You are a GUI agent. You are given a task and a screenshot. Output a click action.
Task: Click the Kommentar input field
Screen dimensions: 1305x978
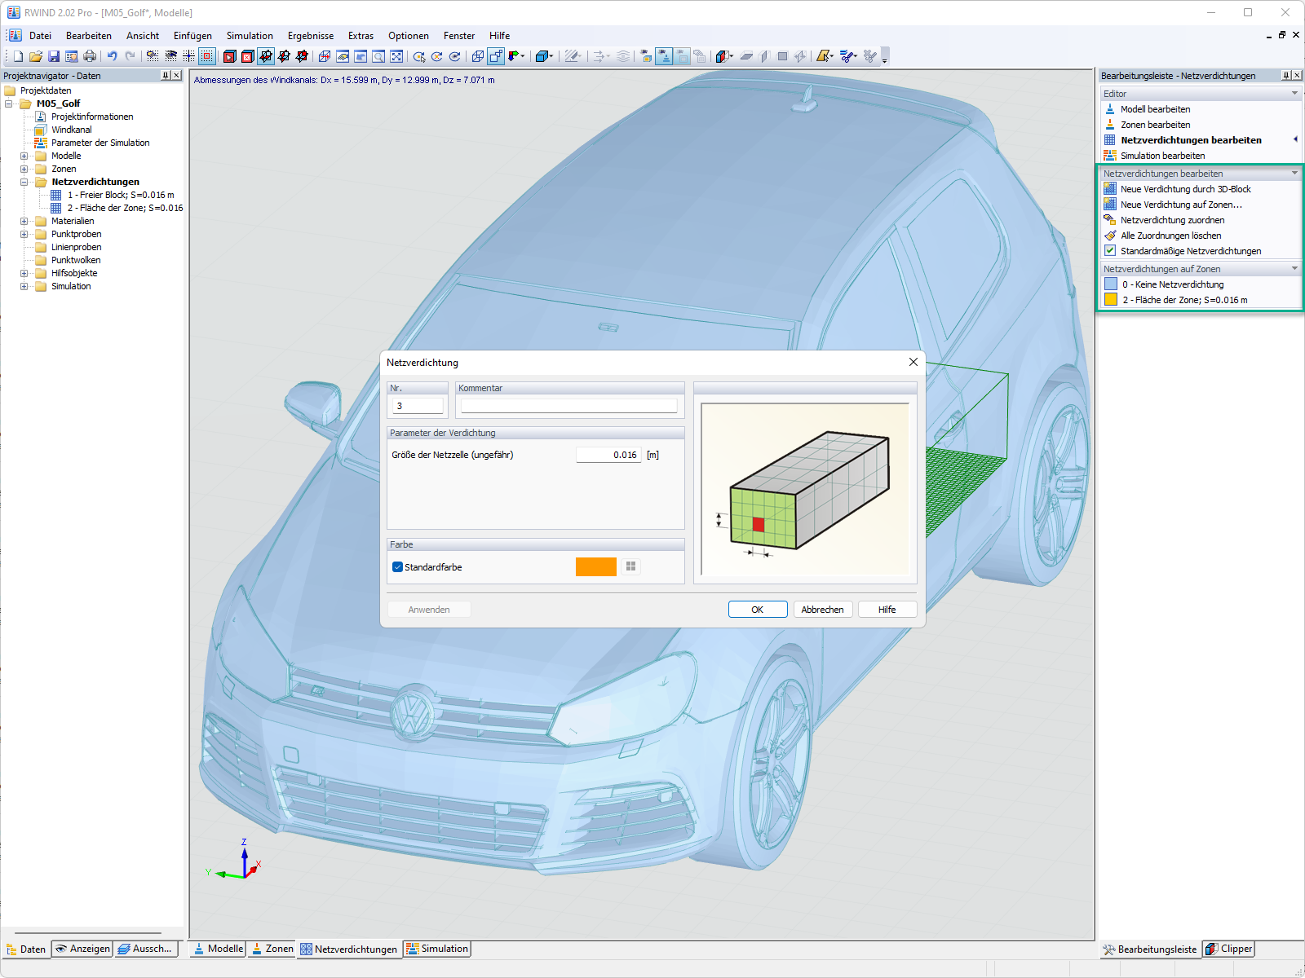[569, 406]
